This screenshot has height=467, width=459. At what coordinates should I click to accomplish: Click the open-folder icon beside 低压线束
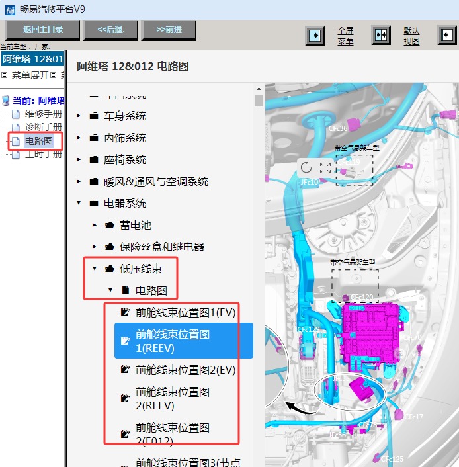click(110, 269)
